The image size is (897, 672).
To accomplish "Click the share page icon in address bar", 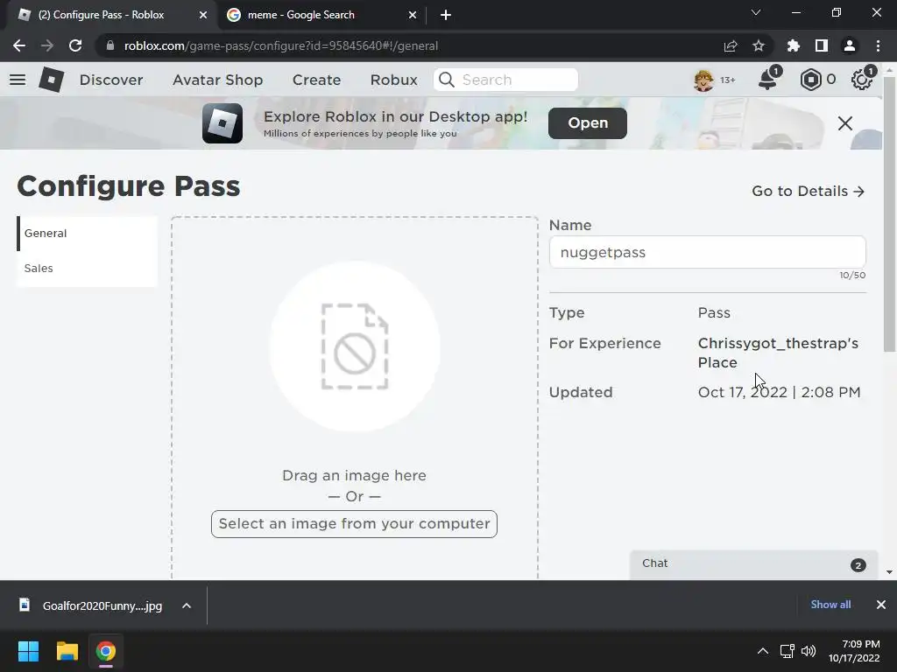I will pyautogui.click(x=731, y=45).
